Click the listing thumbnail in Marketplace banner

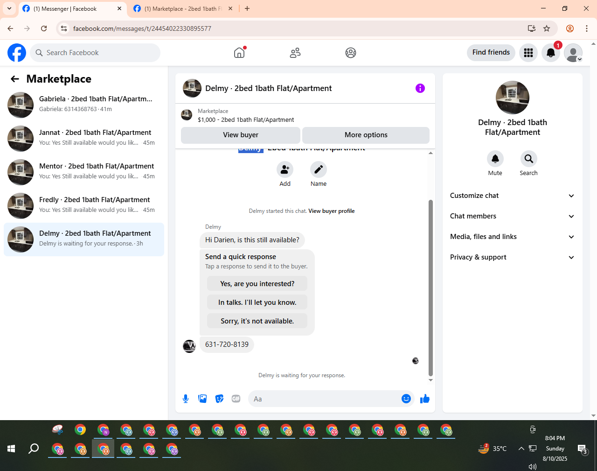click(187, 115)
